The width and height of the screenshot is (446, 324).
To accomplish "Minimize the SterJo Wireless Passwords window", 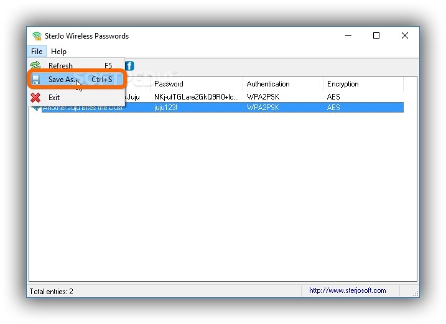I will (x=348, y=35).
